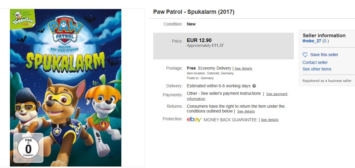Click the heart icon beside Save this seller

305,55
